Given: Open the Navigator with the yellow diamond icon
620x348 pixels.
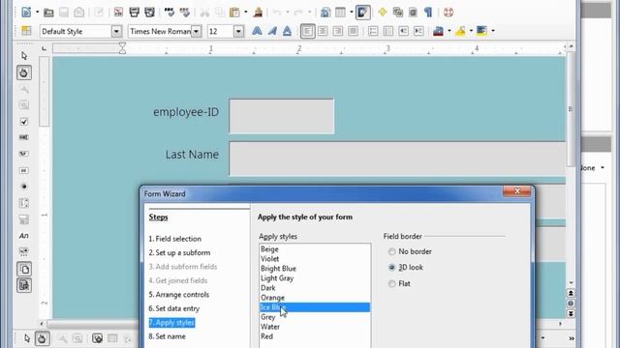Looking at the screenshot, I should point(382,13).
